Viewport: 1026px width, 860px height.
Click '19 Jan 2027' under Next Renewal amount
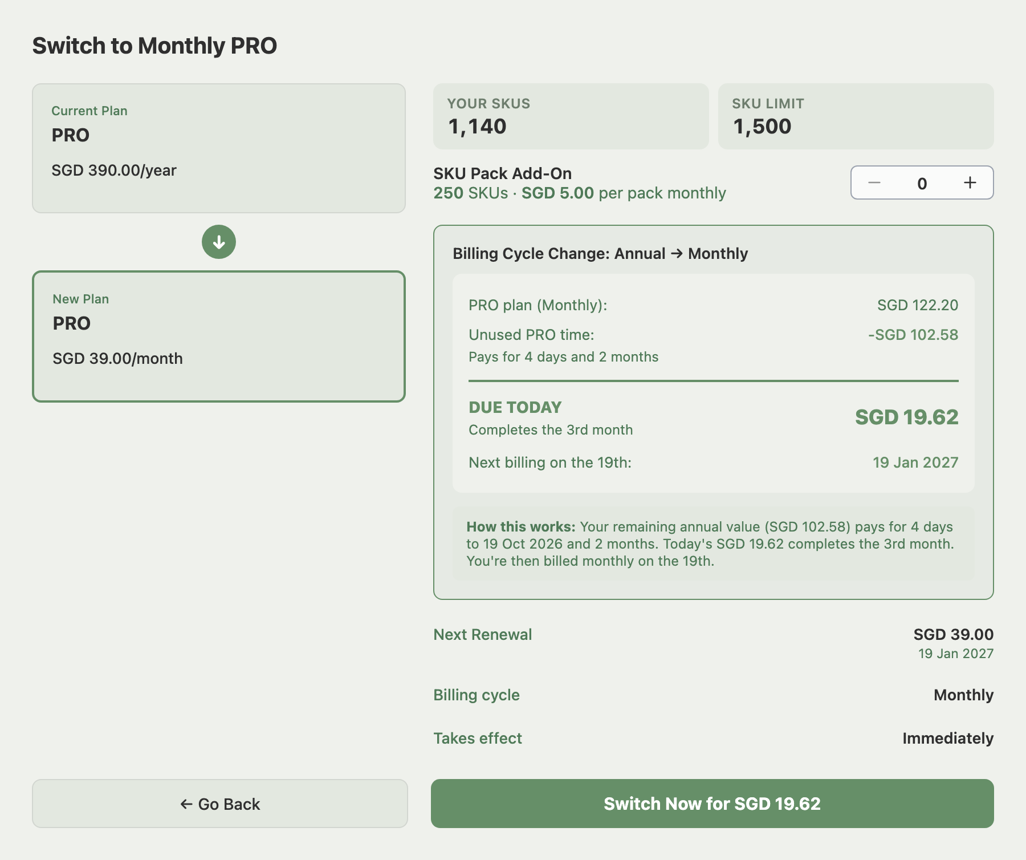click(x=956, y=654)
